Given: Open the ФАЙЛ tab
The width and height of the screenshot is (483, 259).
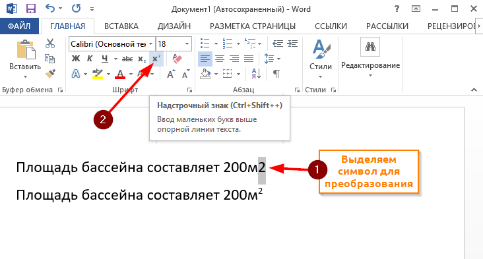Looking at the screenshot, I should 19,26.
